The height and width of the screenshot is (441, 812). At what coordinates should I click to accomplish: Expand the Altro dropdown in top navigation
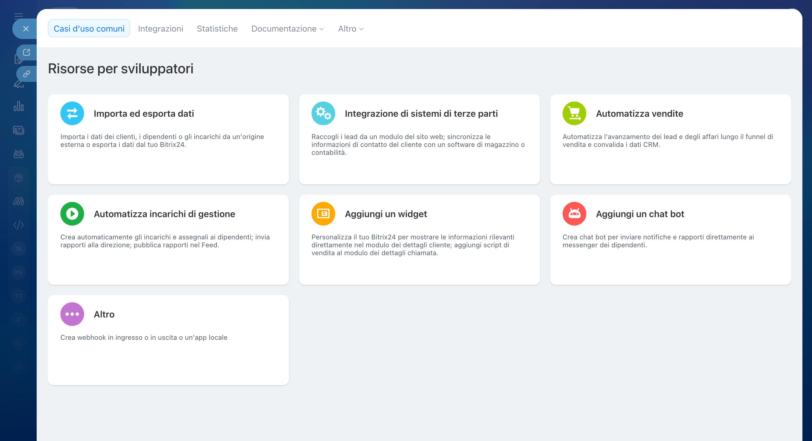pos(350,29)
